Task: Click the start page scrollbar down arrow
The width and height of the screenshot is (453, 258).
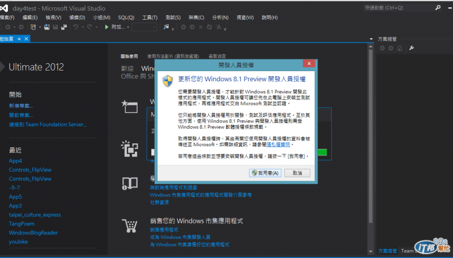Action: pyautogui.click(x=371, y=251)
